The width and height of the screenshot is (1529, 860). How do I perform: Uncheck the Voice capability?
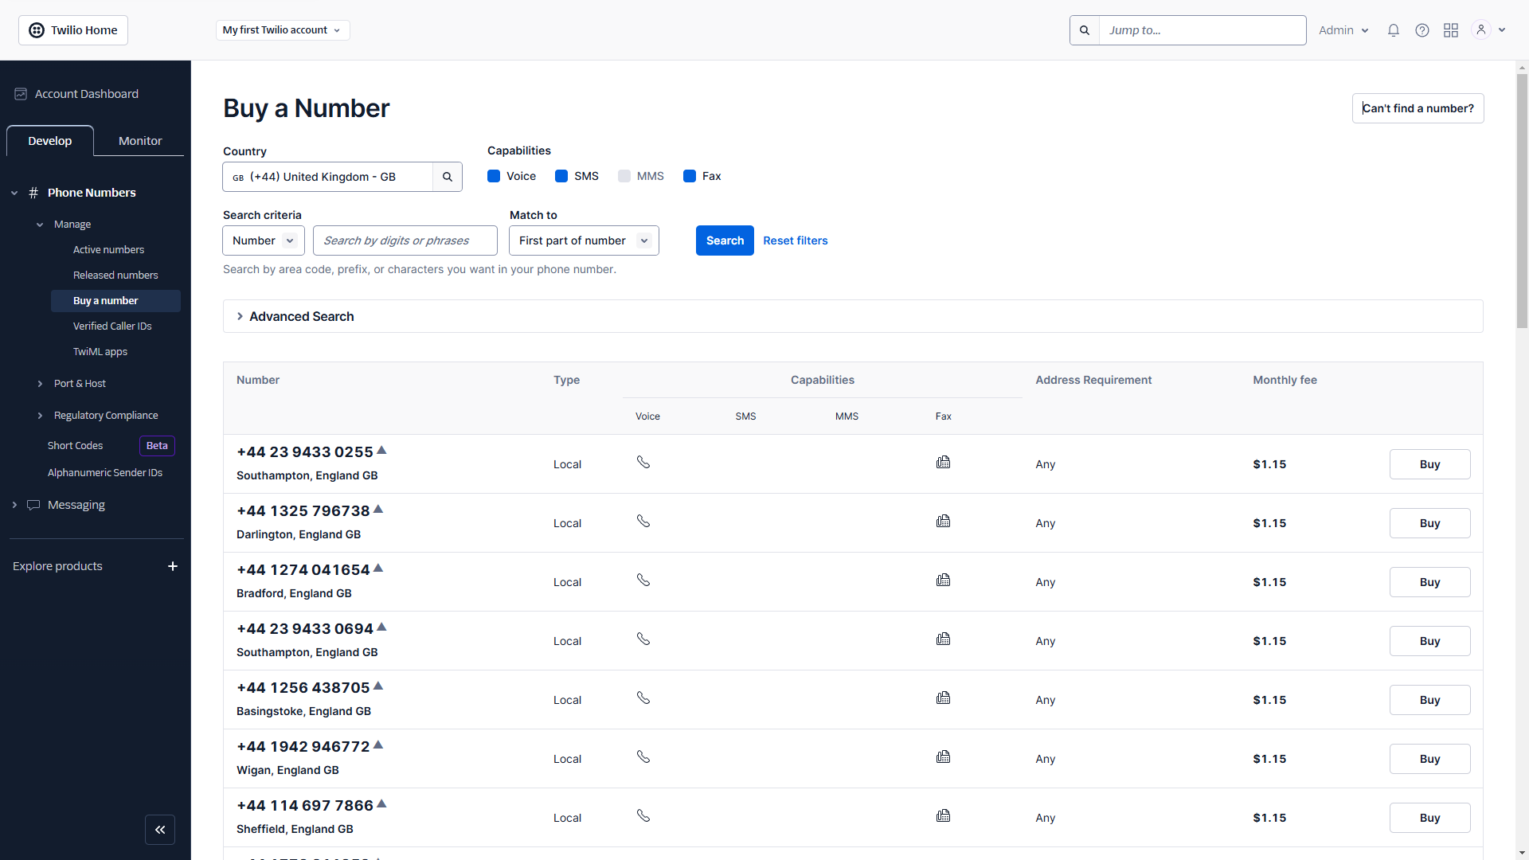493,176
